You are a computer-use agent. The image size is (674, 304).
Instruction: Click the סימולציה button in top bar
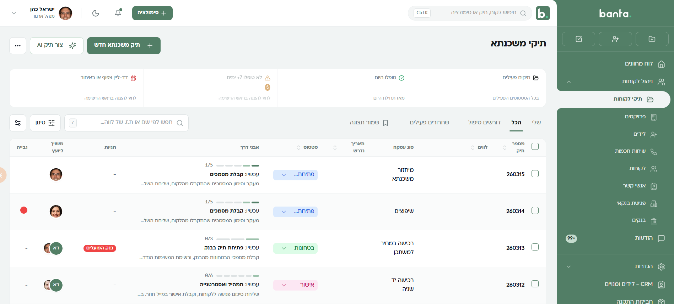tap(152, 13)
